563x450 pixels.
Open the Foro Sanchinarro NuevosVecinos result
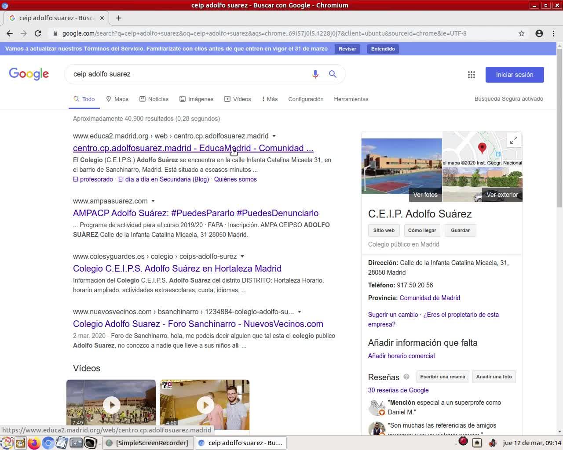198,324
